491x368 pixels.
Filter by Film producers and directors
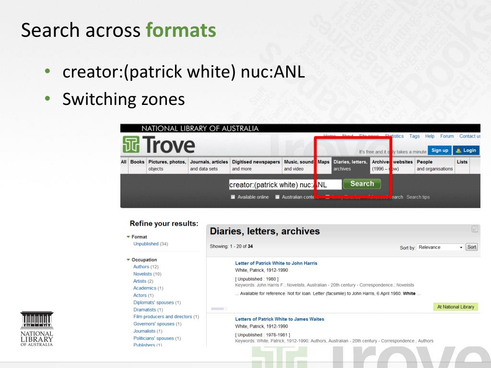coord(163,316)
